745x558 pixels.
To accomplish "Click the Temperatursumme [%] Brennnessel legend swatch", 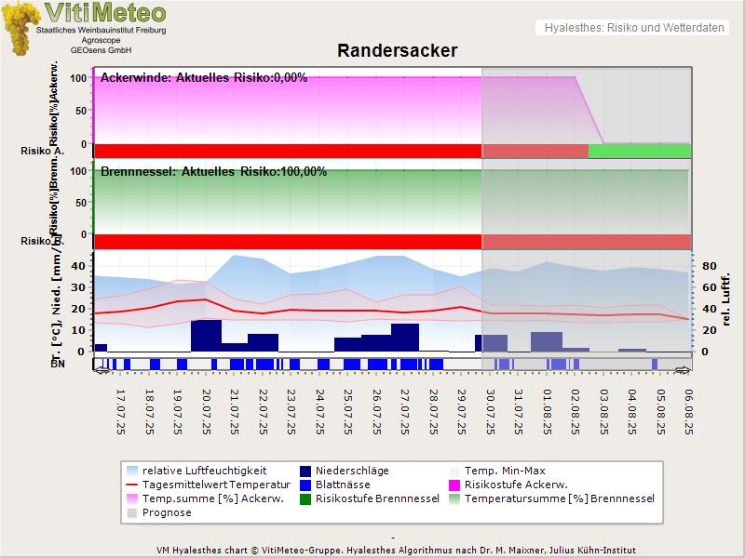I will tap(455, 498).
